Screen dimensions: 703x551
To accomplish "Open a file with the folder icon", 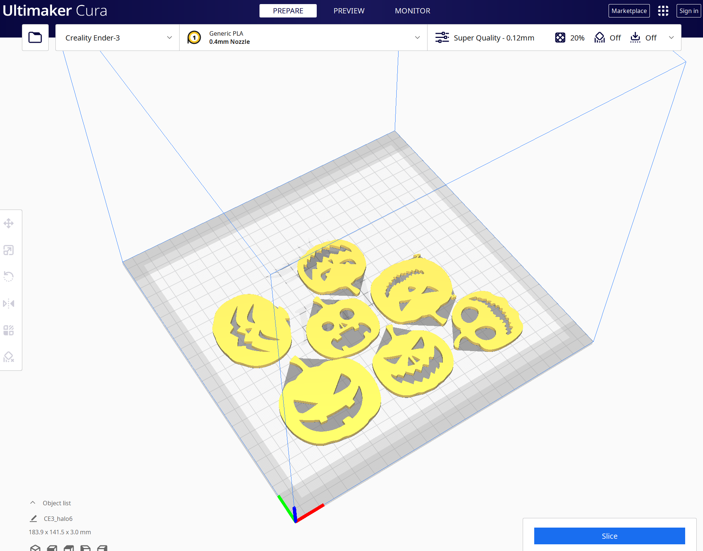I will coord(35,37).
